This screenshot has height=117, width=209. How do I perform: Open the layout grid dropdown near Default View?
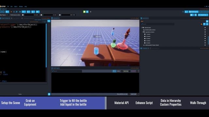click(x=192, y=15)
